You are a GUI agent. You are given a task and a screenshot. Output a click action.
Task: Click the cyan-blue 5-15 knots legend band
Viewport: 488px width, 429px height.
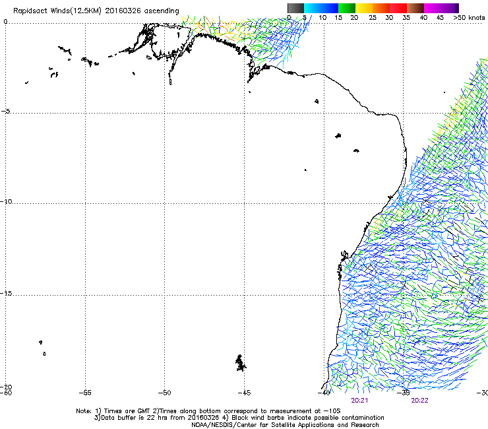tap(321, 8)
